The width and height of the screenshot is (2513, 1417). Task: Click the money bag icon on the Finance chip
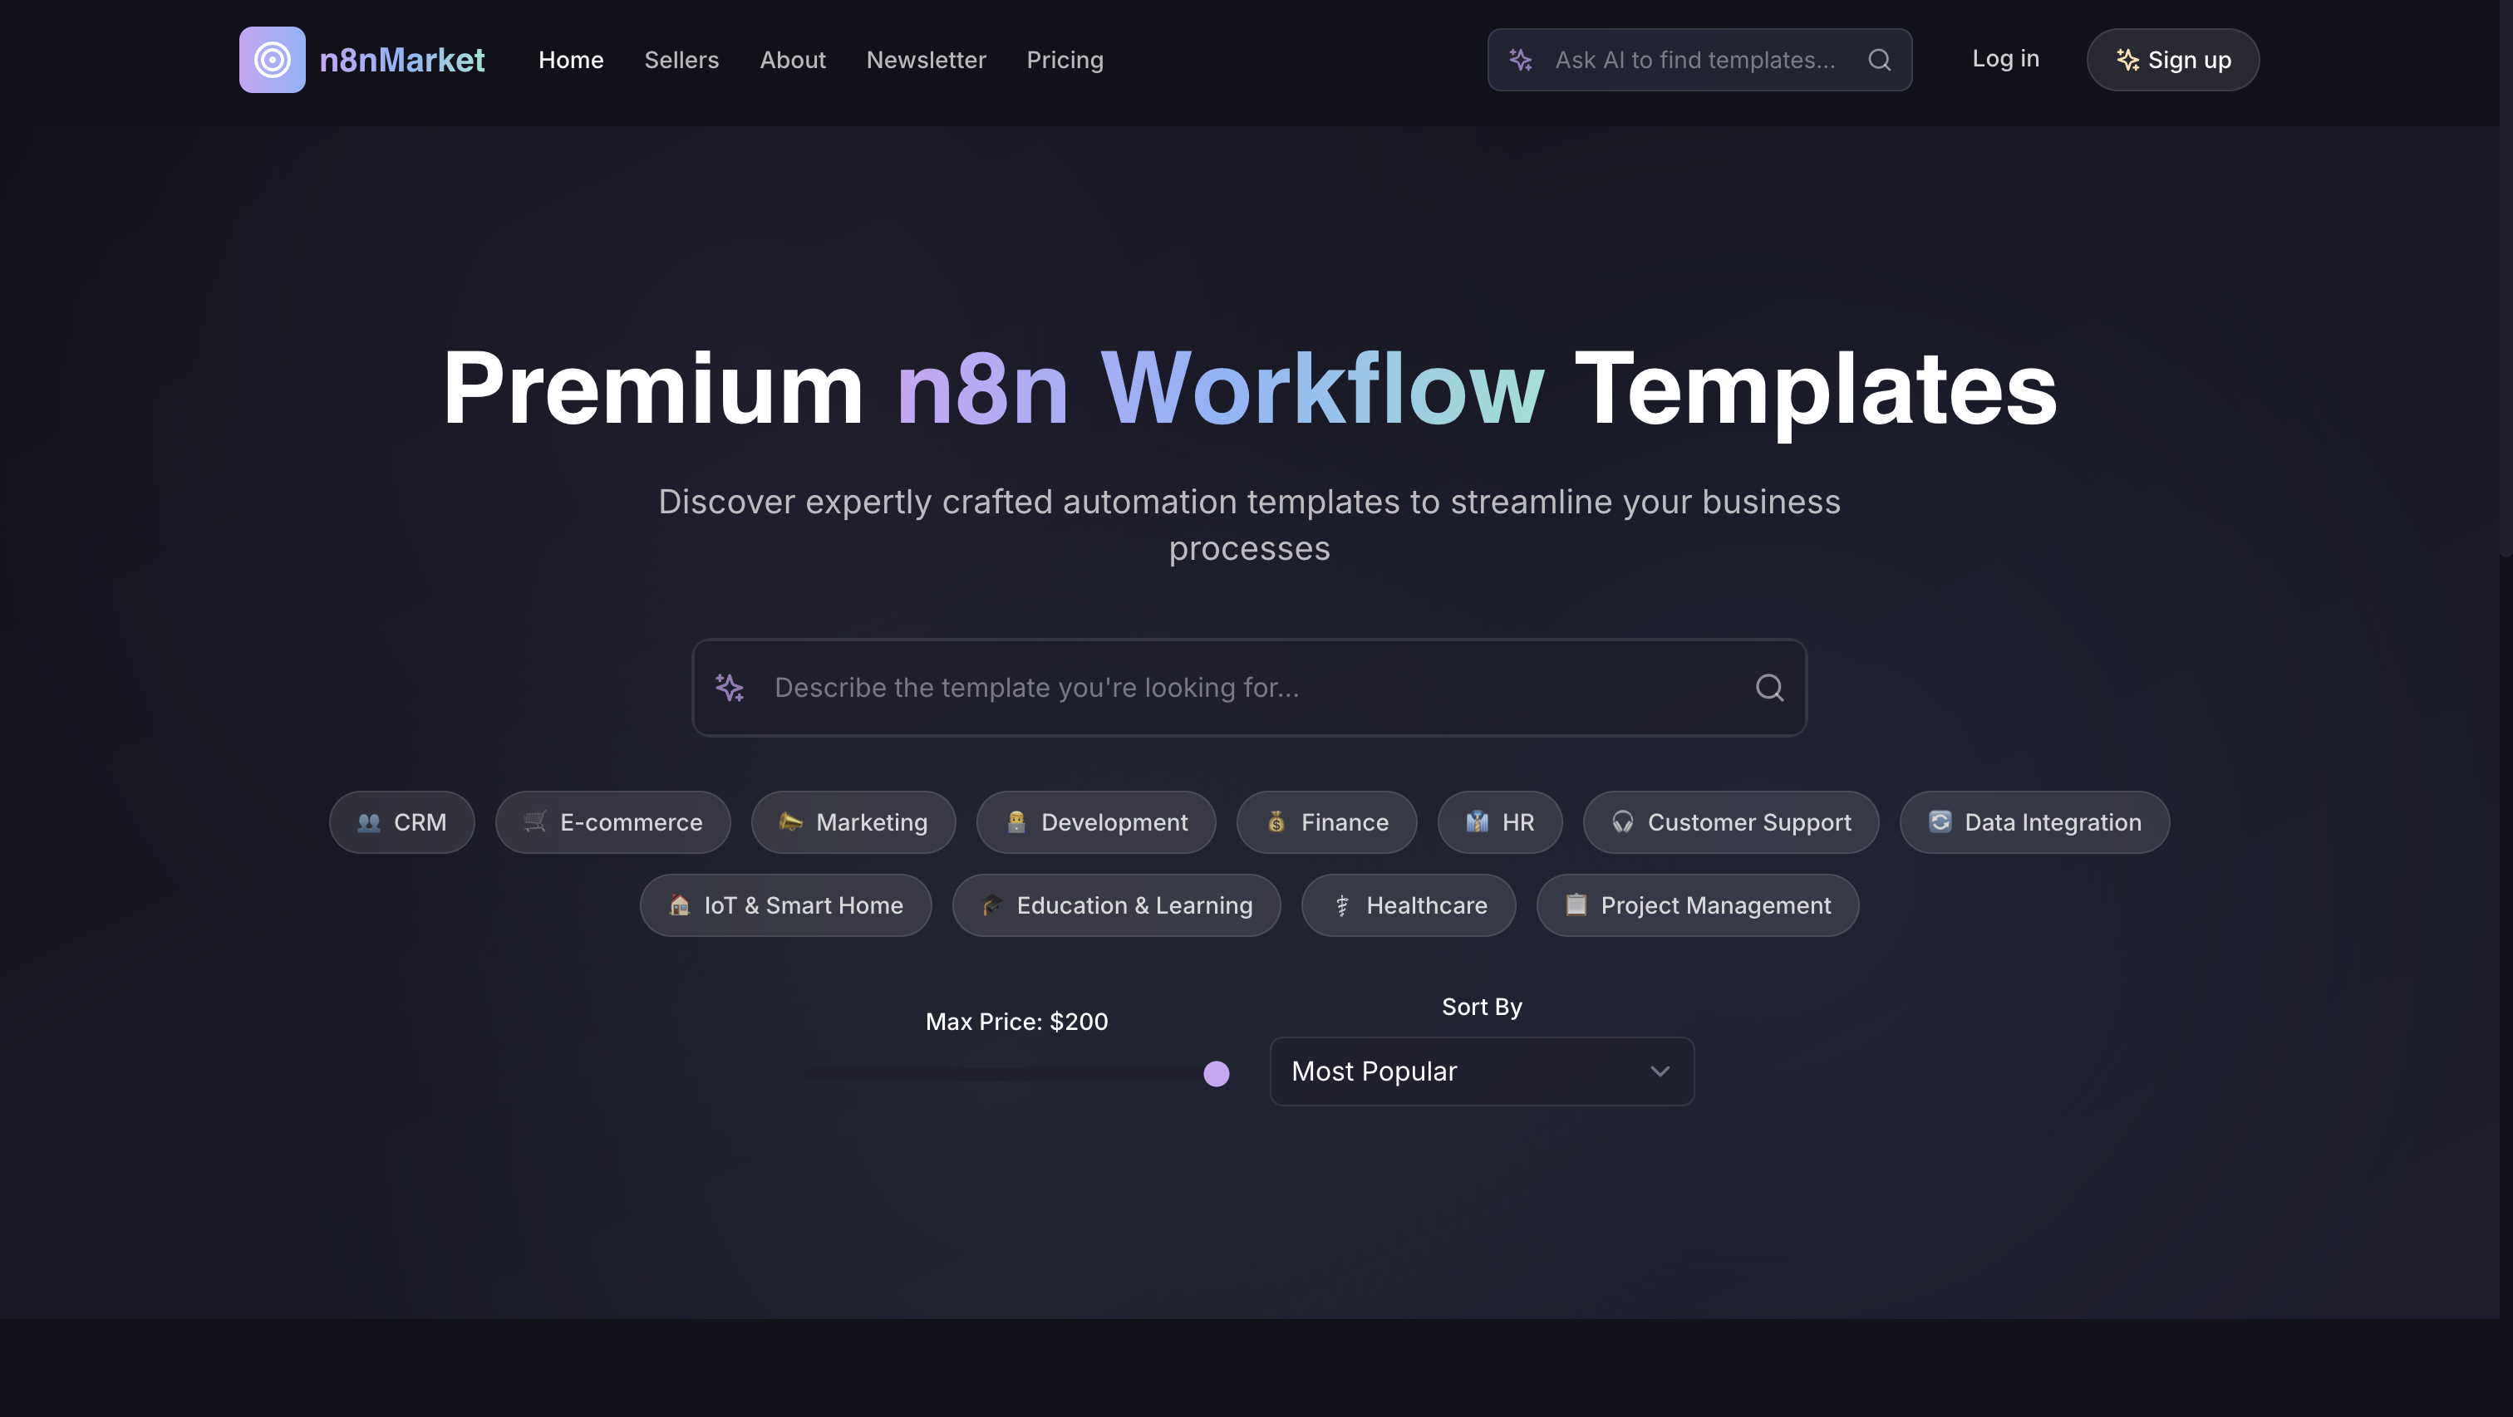[x=1274, y=822]
